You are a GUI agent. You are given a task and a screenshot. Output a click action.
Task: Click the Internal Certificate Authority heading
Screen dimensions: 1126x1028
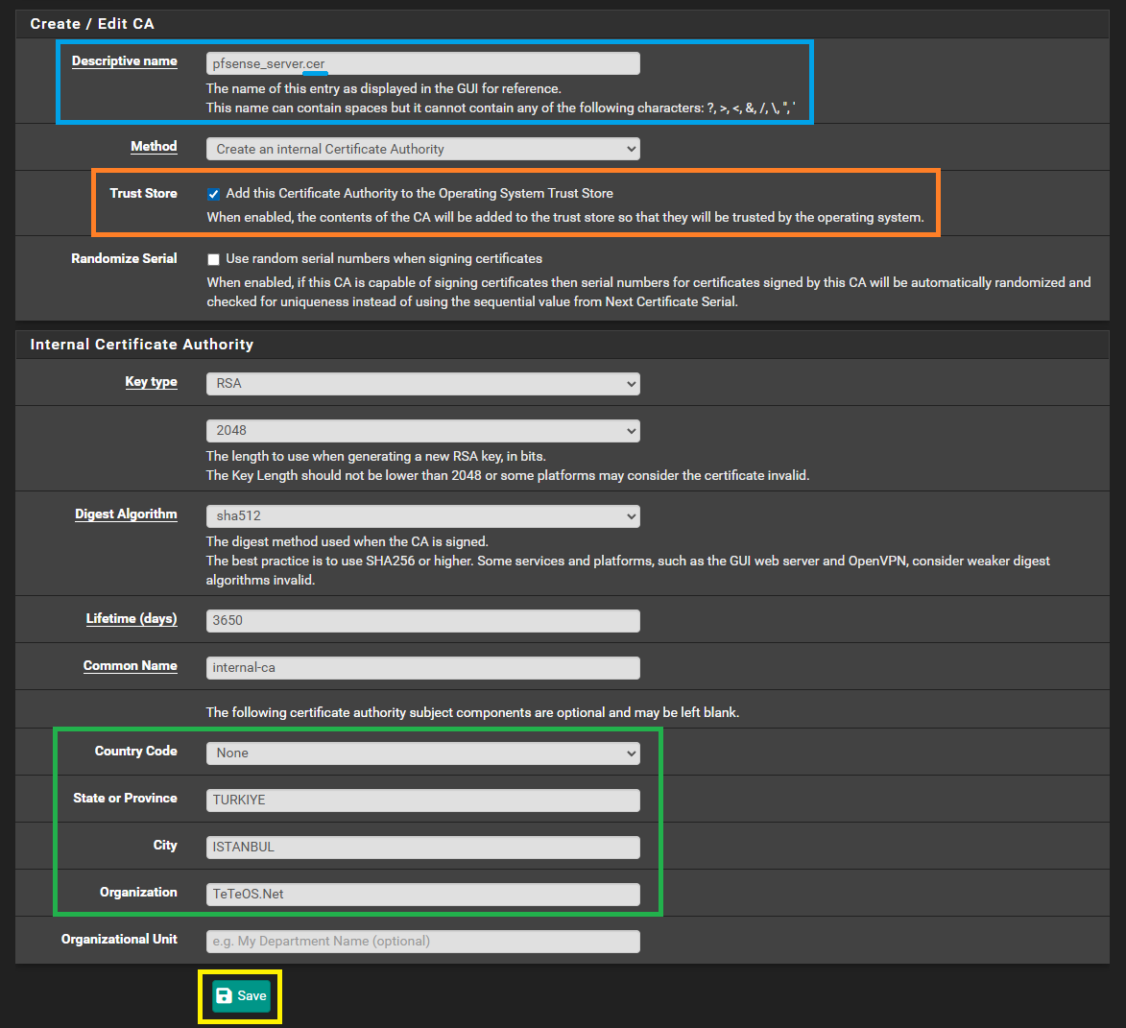tap(141, 345)
